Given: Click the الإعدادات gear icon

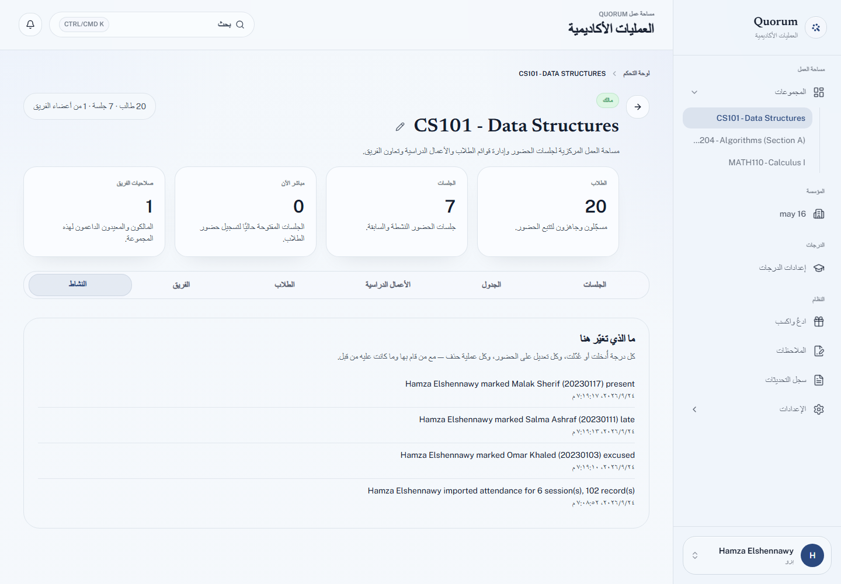Looking at the screenshot, I should pos(819,409).
